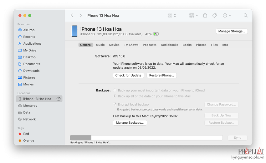Switch to the Photos tab
Screen dimensions: 266x163
tap(201, 45)
